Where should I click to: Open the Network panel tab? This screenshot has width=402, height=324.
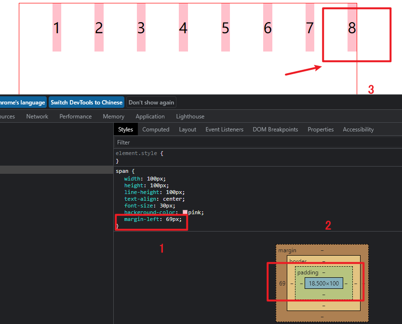coord(37,117)
